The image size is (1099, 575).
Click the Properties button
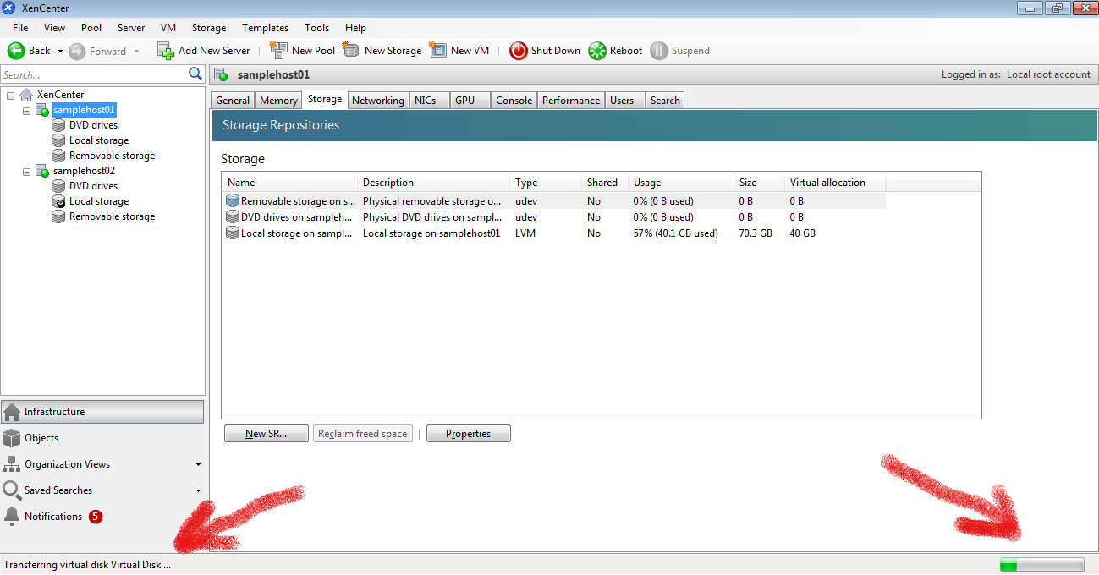468,434
